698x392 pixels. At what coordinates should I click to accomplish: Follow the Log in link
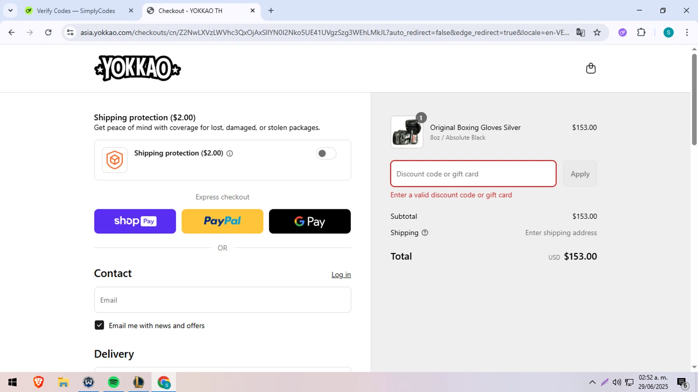coord(341,275)
